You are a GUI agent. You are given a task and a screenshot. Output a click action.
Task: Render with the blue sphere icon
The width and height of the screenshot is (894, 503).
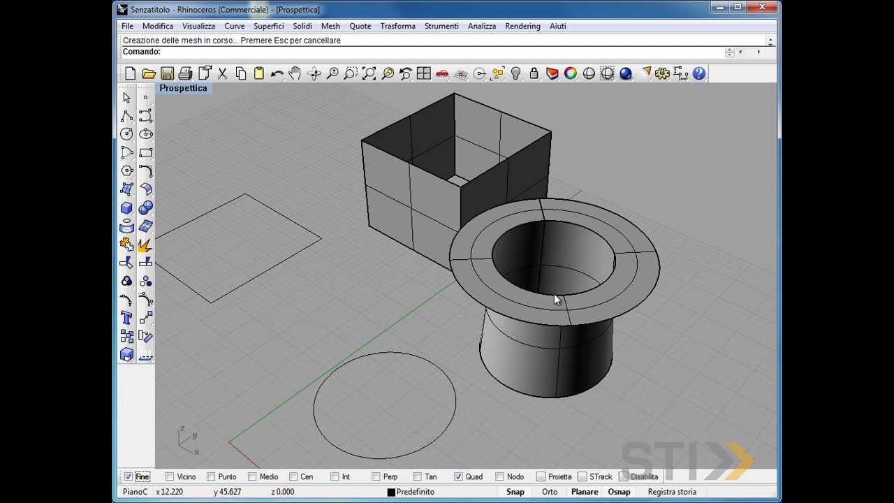(x=626, y=73)
